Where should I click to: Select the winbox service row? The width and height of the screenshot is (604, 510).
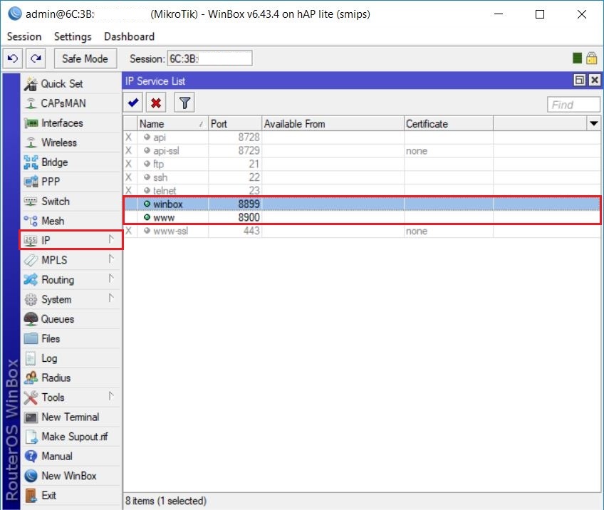click(362, 204)
